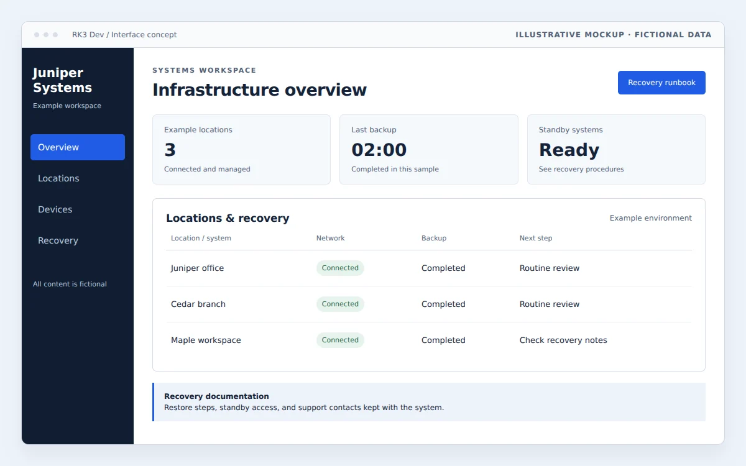Go to Devices in the sidebar

(x=78, y=209)
